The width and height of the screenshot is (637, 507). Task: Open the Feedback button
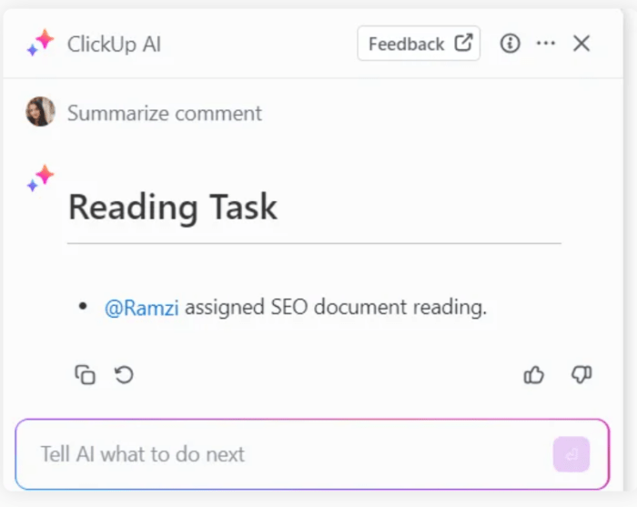(x=406, y=44)
